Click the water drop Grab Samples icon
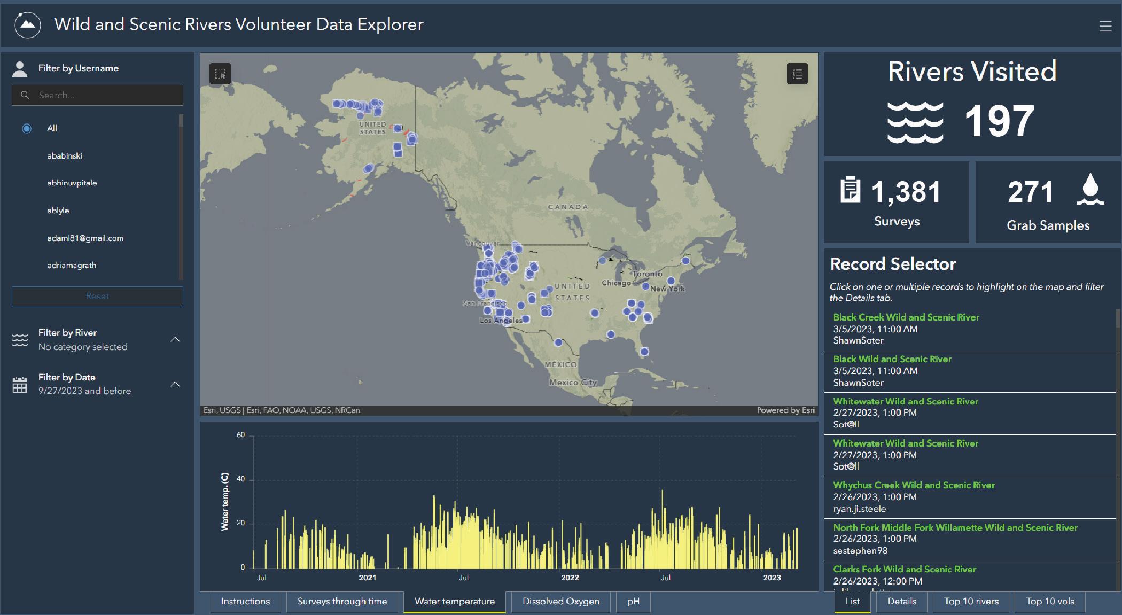Viewport: 1122px width, 615px height. coord(1090,189)
